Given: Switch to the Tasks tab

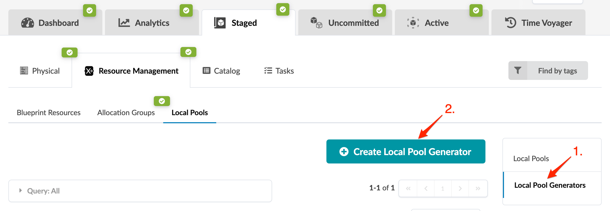Looking at the screenshot, I should click(279, 71).
